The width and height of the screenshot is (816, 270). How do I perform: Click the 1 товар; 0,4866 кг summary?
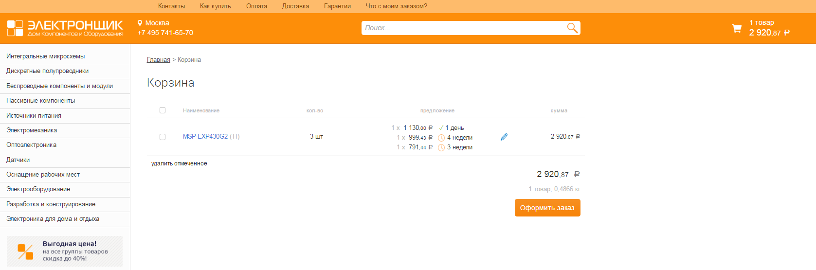click(555, 189)
